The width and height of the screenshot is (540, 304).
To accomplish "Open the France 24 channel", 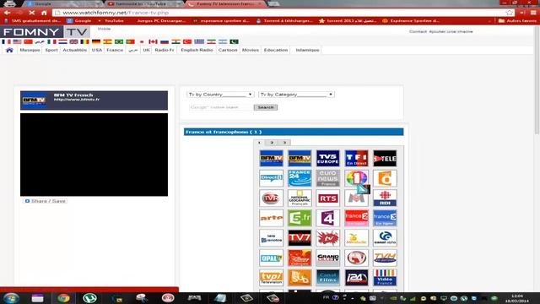I will pyautogui.click(x=300, y=178).
